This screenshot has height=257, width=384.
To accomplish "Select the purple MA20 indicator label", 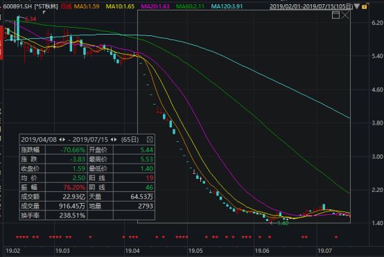I will (x=155, y=6).
